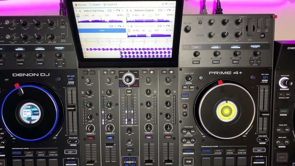Hit the right deck's blue Sync button
295x166 pixels.
pos(189,151)
